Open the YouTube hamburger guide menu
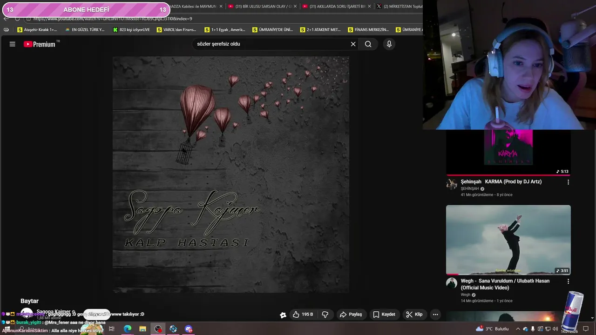Screen dimensions: 596x335 [x=13, y=44]
